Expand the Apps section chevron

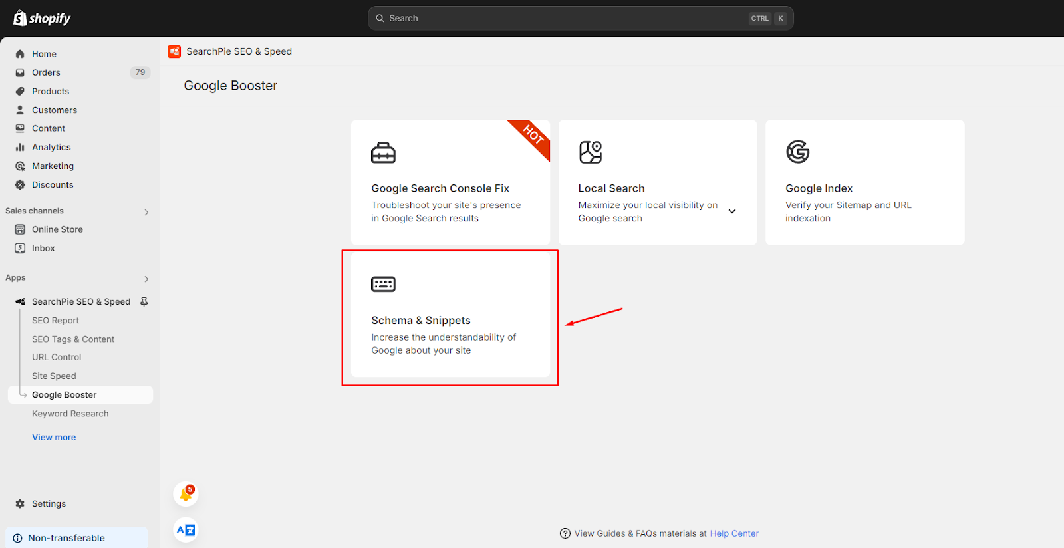click(146, 279)
